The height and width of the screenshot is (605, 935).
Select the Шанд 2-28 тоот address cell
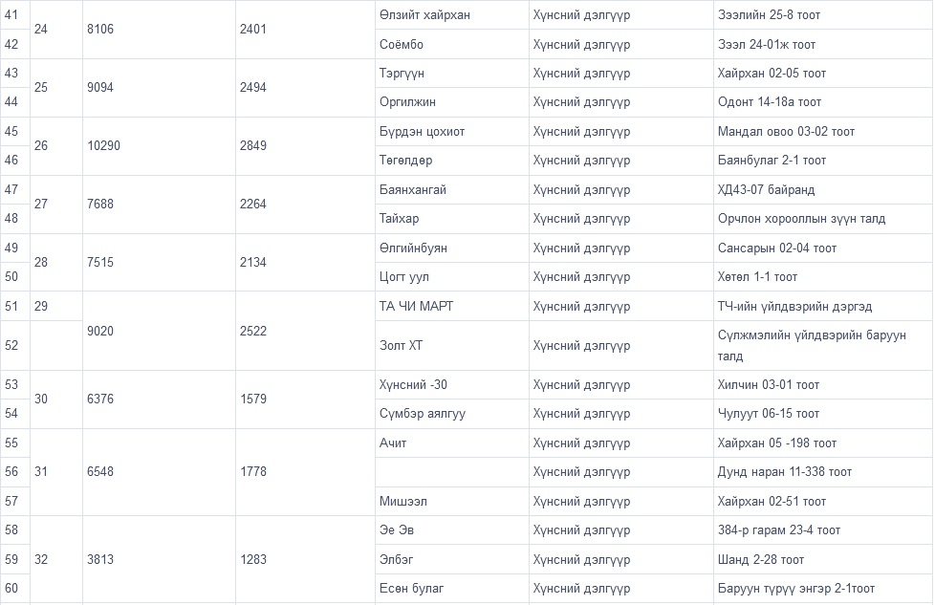761,559
